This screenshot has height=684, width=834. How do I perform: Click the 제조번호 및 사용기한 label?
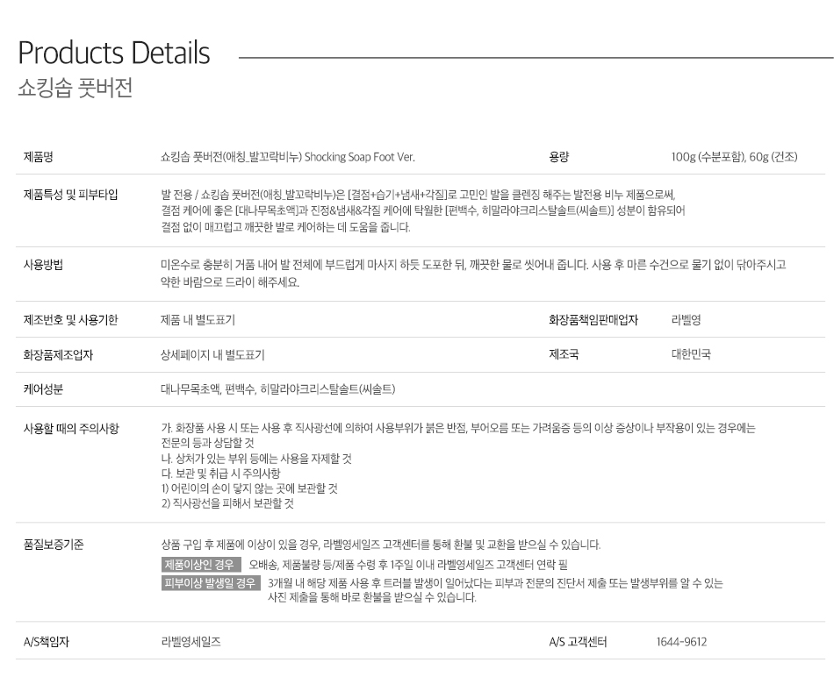(x=71, y=320)
